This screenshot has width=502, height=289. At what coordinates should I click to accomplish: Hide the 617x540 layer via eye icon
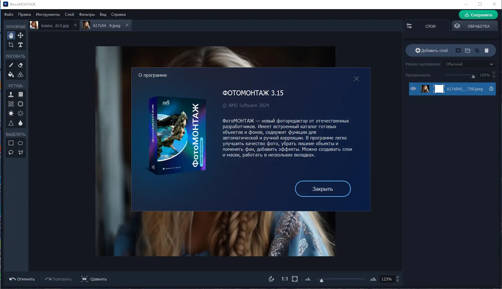point(413,89)
